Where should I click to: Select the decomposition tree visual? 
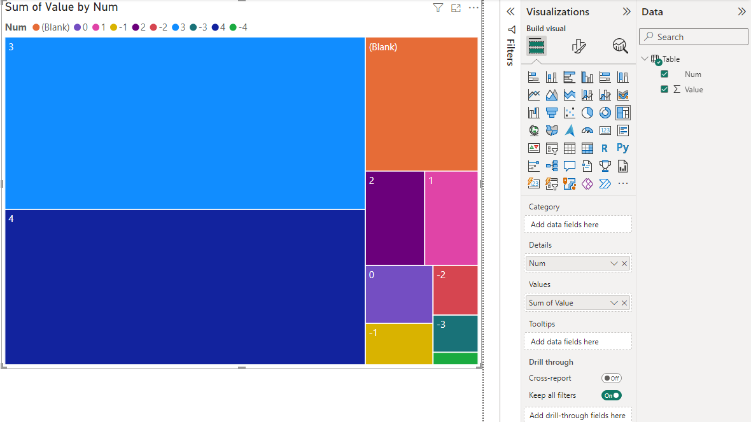(x=552, y=166)
